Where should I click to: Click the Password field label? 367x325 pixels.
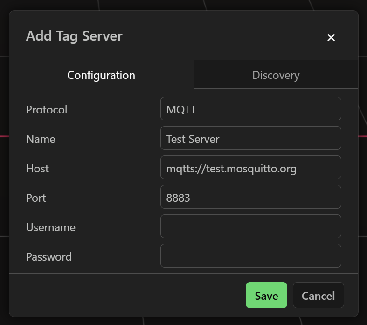coord(49,257)
